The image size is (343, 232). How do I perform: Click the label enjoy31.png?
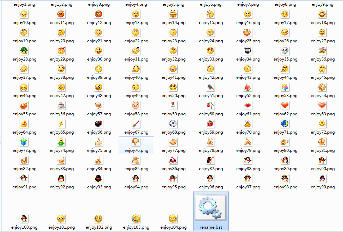[136, 60]
